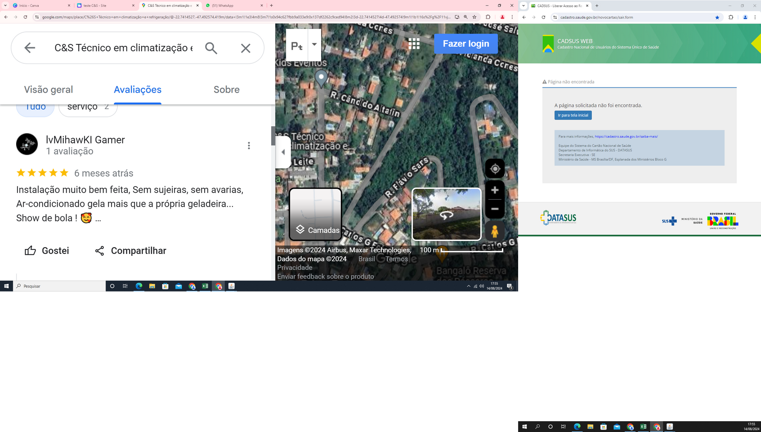Click the map pin marker
The height and width of the screenshot is (432, 761).
tap(321, 78)
